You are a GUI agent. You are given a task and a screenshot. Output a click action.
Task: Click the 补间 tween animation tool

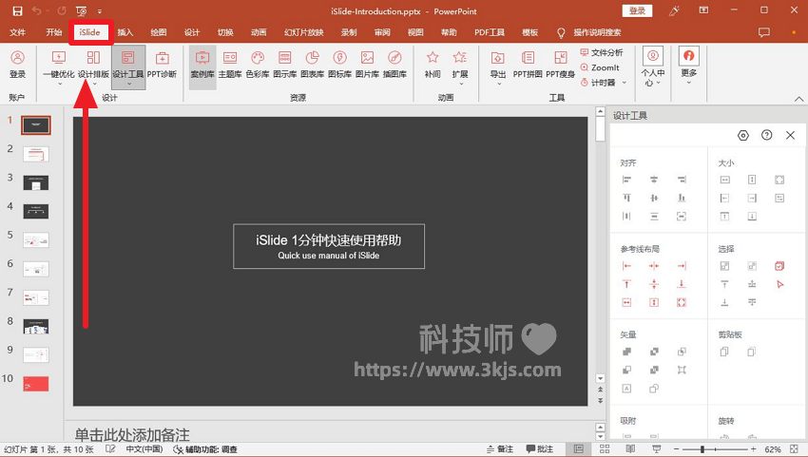[x=433, y=65]
